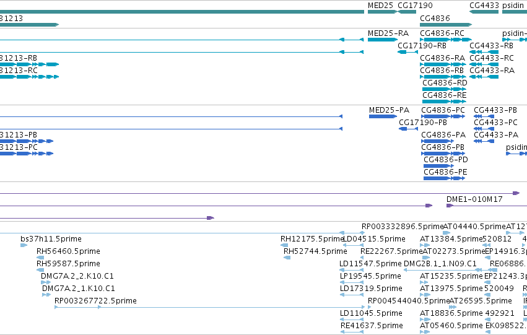Click the CG4836-PE protein label
527x335 pixels.
[445, 172]
